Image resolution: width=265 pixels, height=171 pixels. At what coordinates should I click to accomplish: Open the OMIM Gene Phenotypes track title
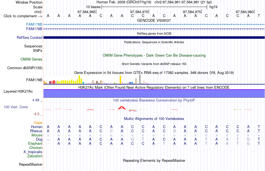point(154,56)
